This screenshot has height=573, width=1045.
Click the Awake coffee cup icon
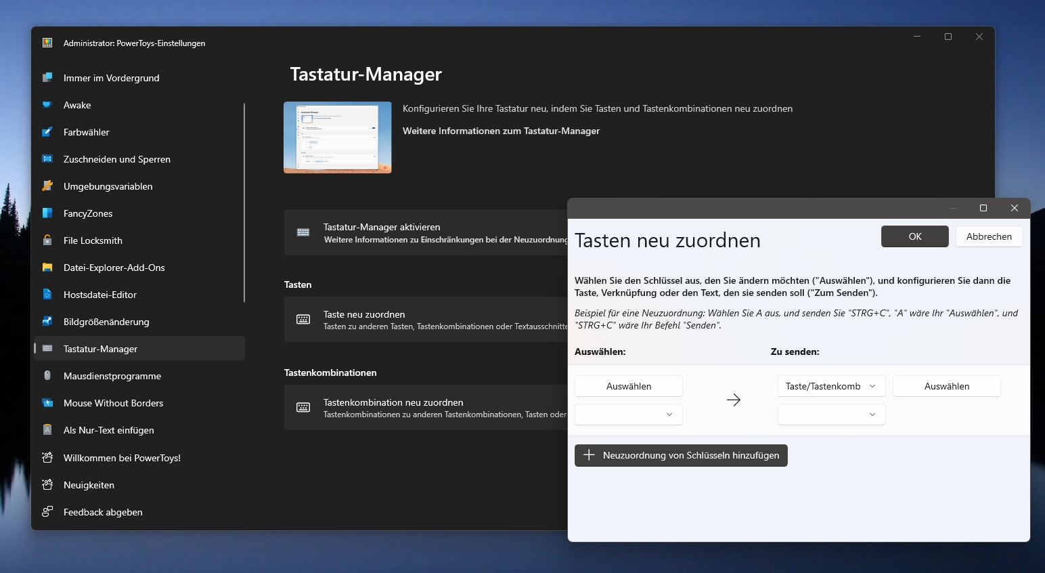47,105
